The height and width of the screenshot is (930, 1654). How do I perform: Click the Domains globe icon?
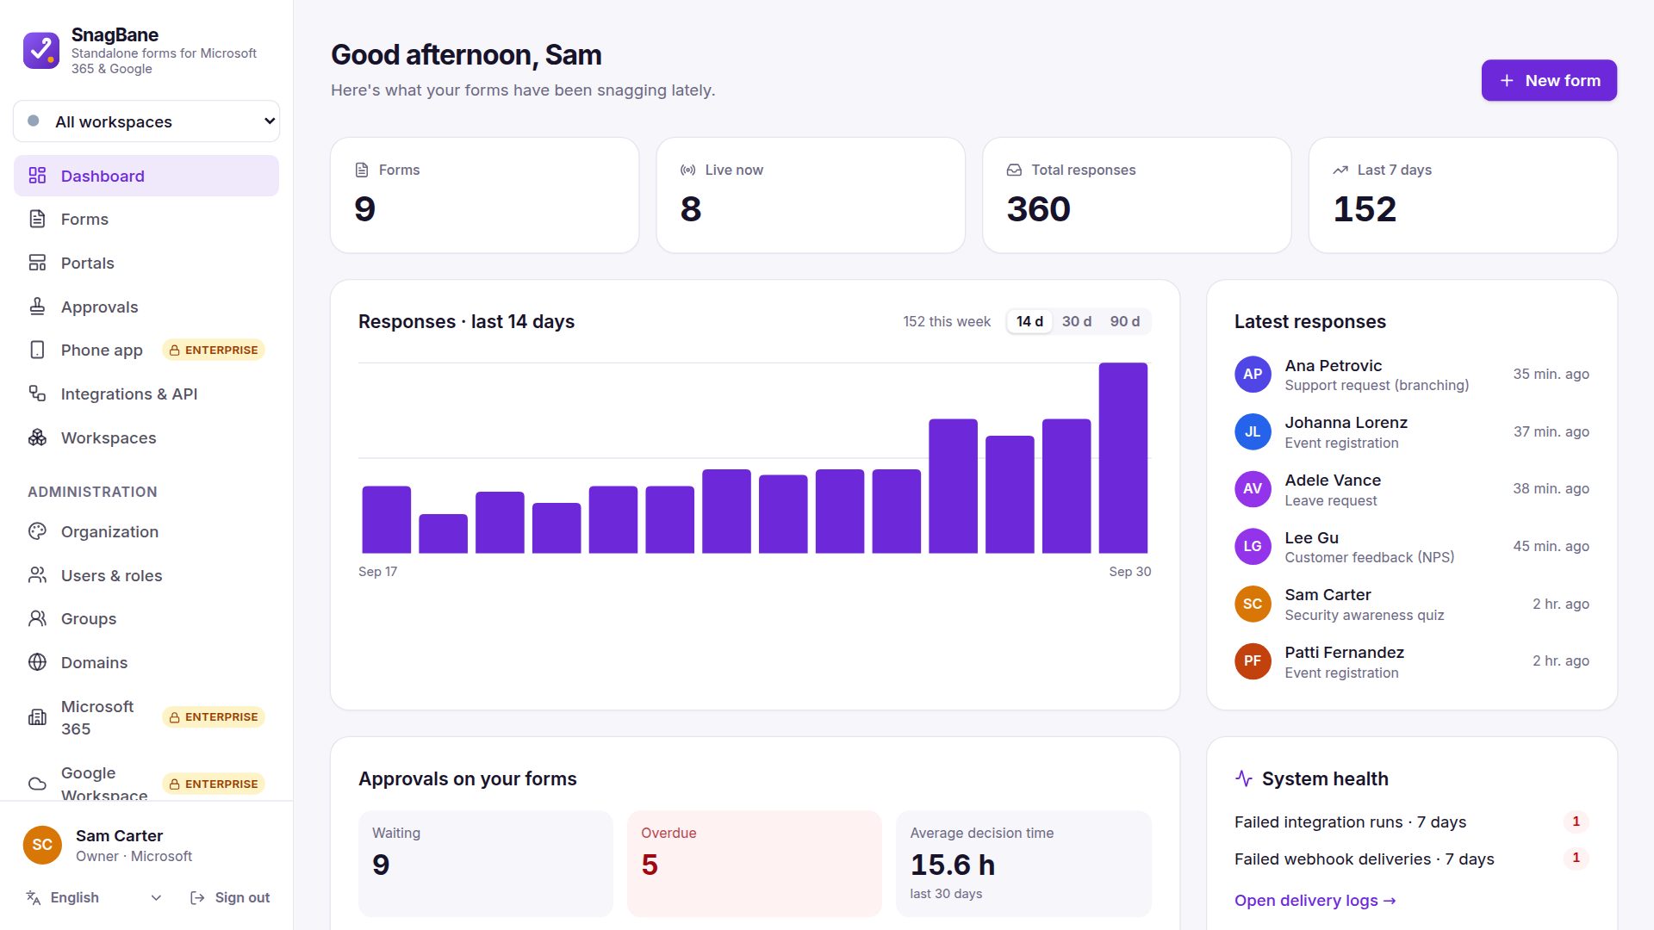coord(37,662)
